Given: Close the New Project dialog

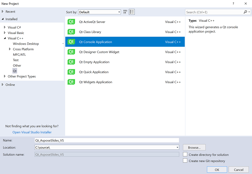Looking at the screenshot, I should tap(246, 3).
